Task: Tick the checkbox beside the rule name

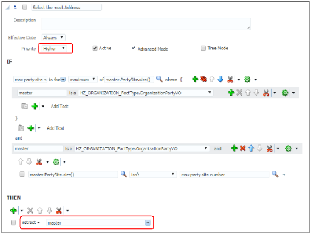Action: tap(25, 7)
